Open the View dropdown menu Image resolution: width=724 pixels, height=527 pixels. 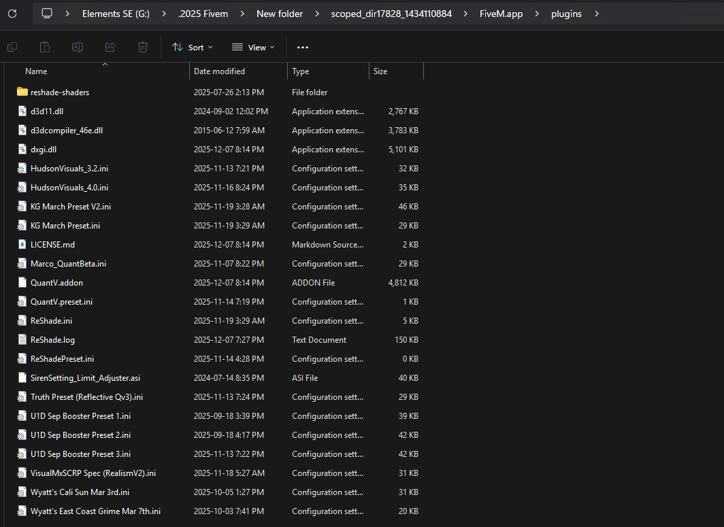point(253,47)
